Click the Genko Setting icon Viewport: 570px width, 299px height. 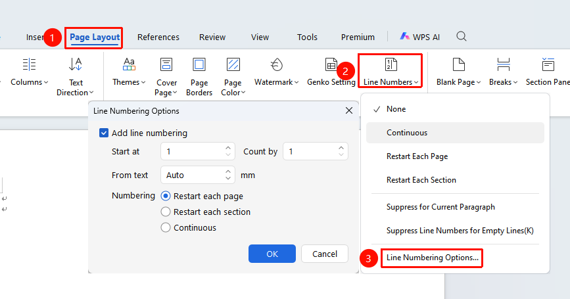(331, 64)
